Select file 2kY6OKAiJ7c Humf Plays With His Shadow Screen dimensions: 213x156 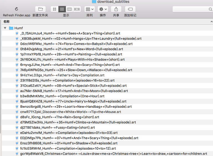[72, 60]
